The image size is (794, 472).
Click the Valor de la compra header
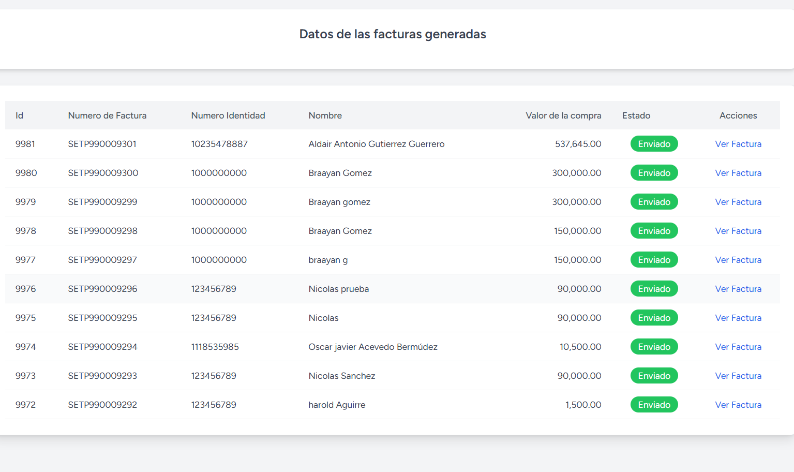coord(563,115)
